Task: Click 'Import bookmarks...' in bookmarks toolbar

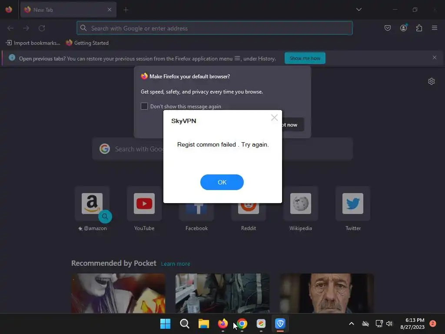Action: point(33,43)
